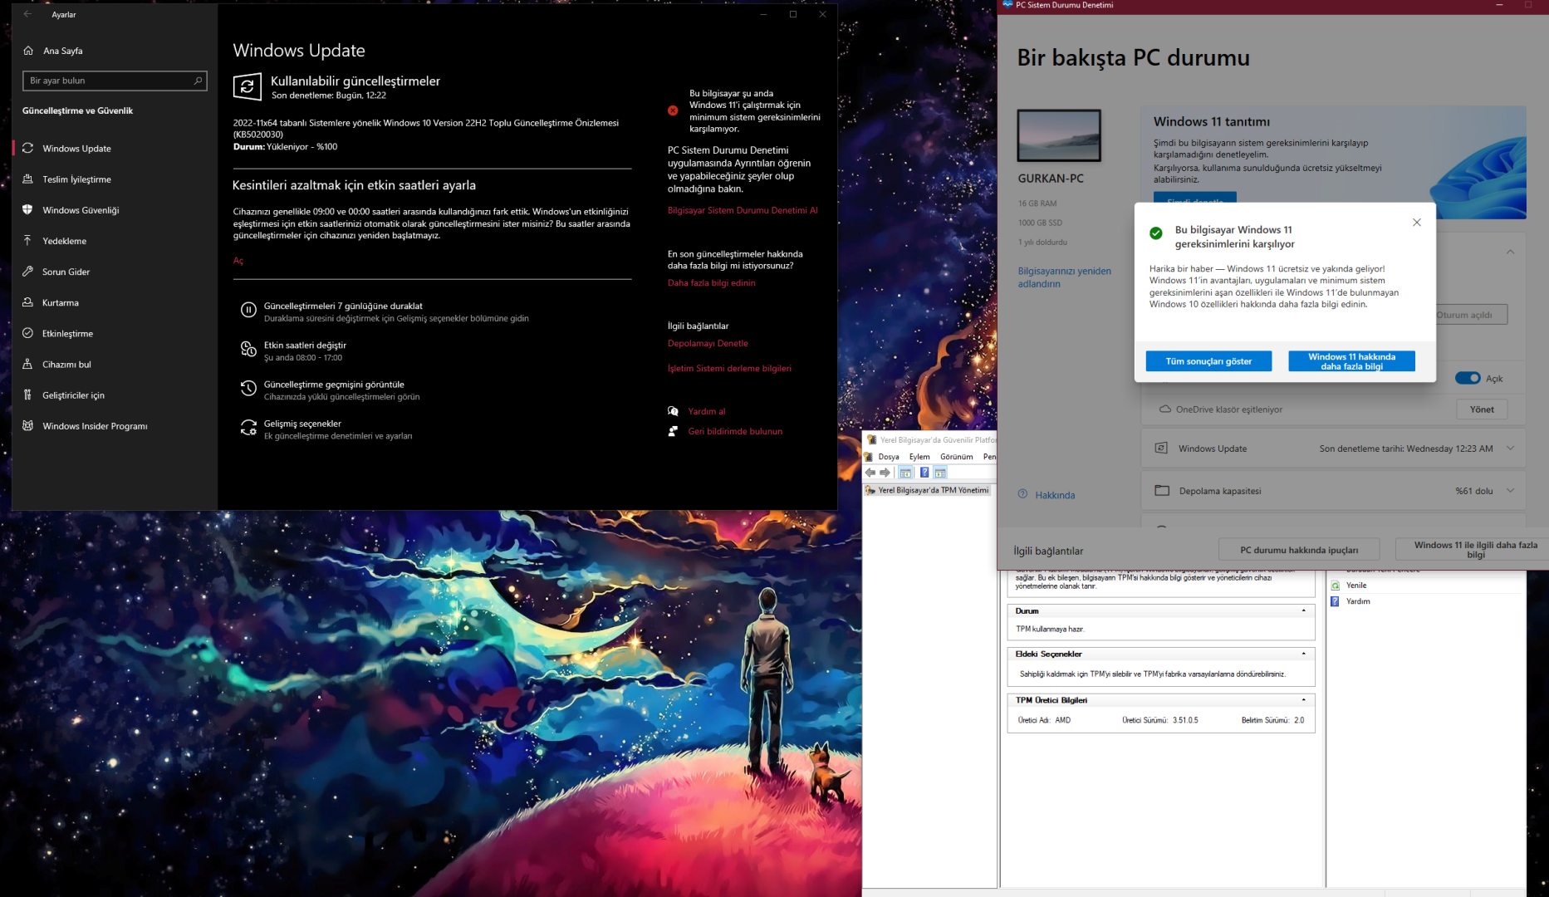Image resolution: width=1549 pixels, height=897 pixels.
Task: Open the Eylem menu in TPM window
Action: 919,457
